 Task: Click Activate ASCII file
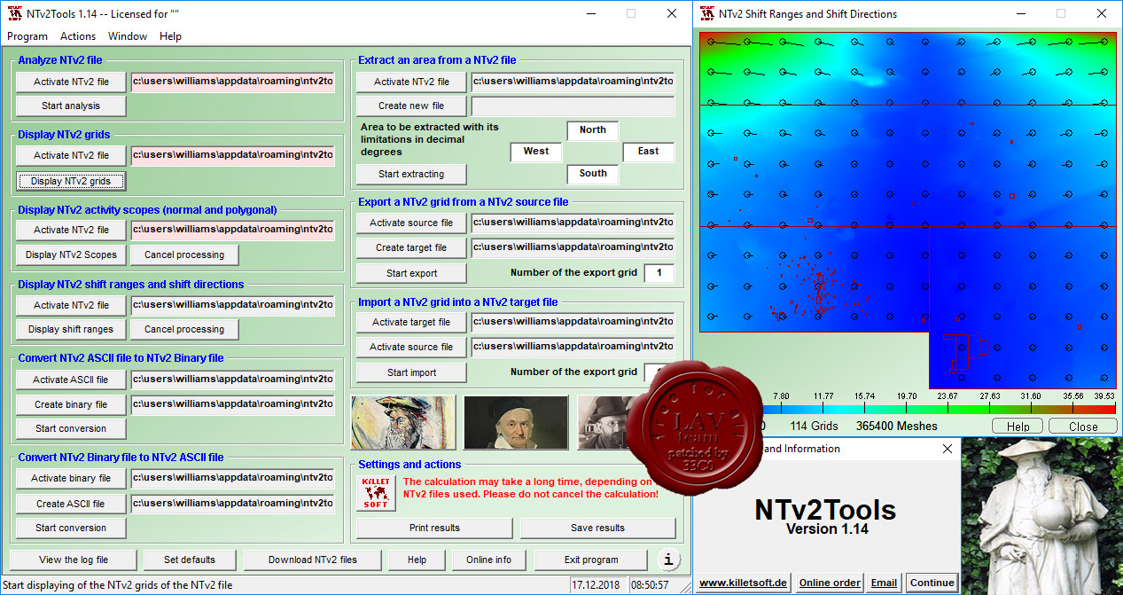(x=71, y=380)
